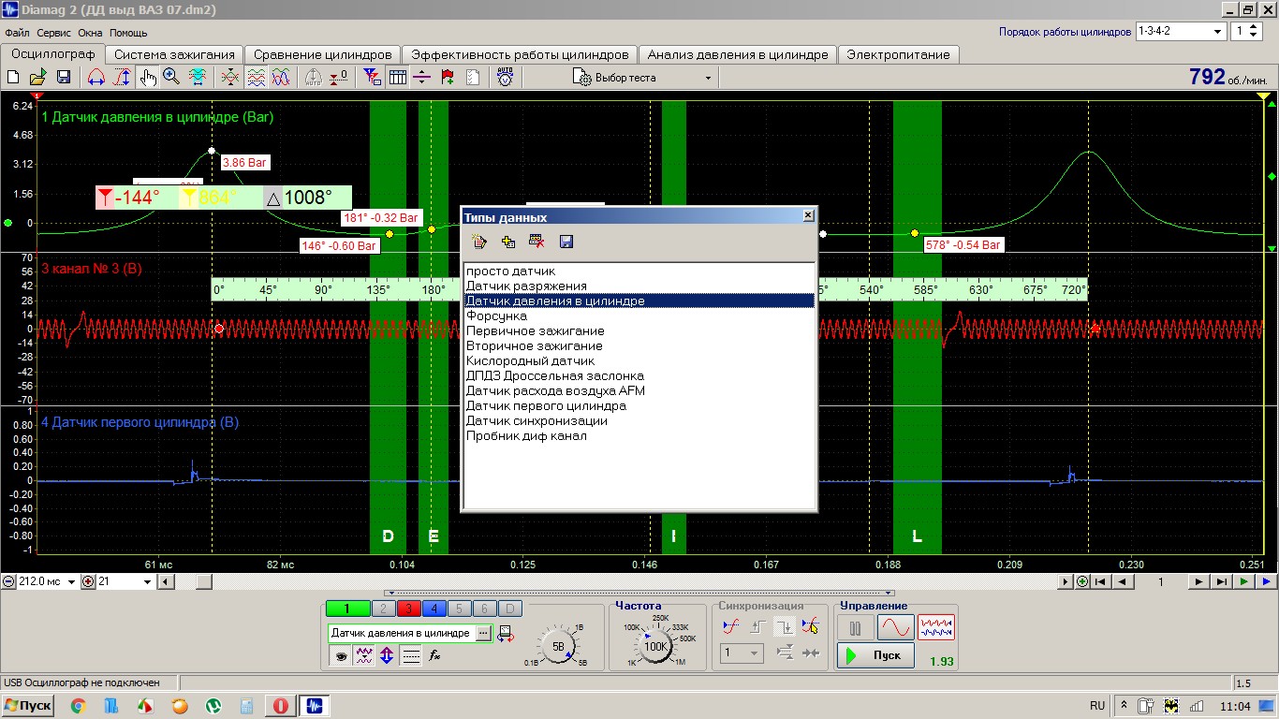The width and height of the screenshot is (1279, 719).
Task: Select the red sine wave mode button
Action: [895, 627]
